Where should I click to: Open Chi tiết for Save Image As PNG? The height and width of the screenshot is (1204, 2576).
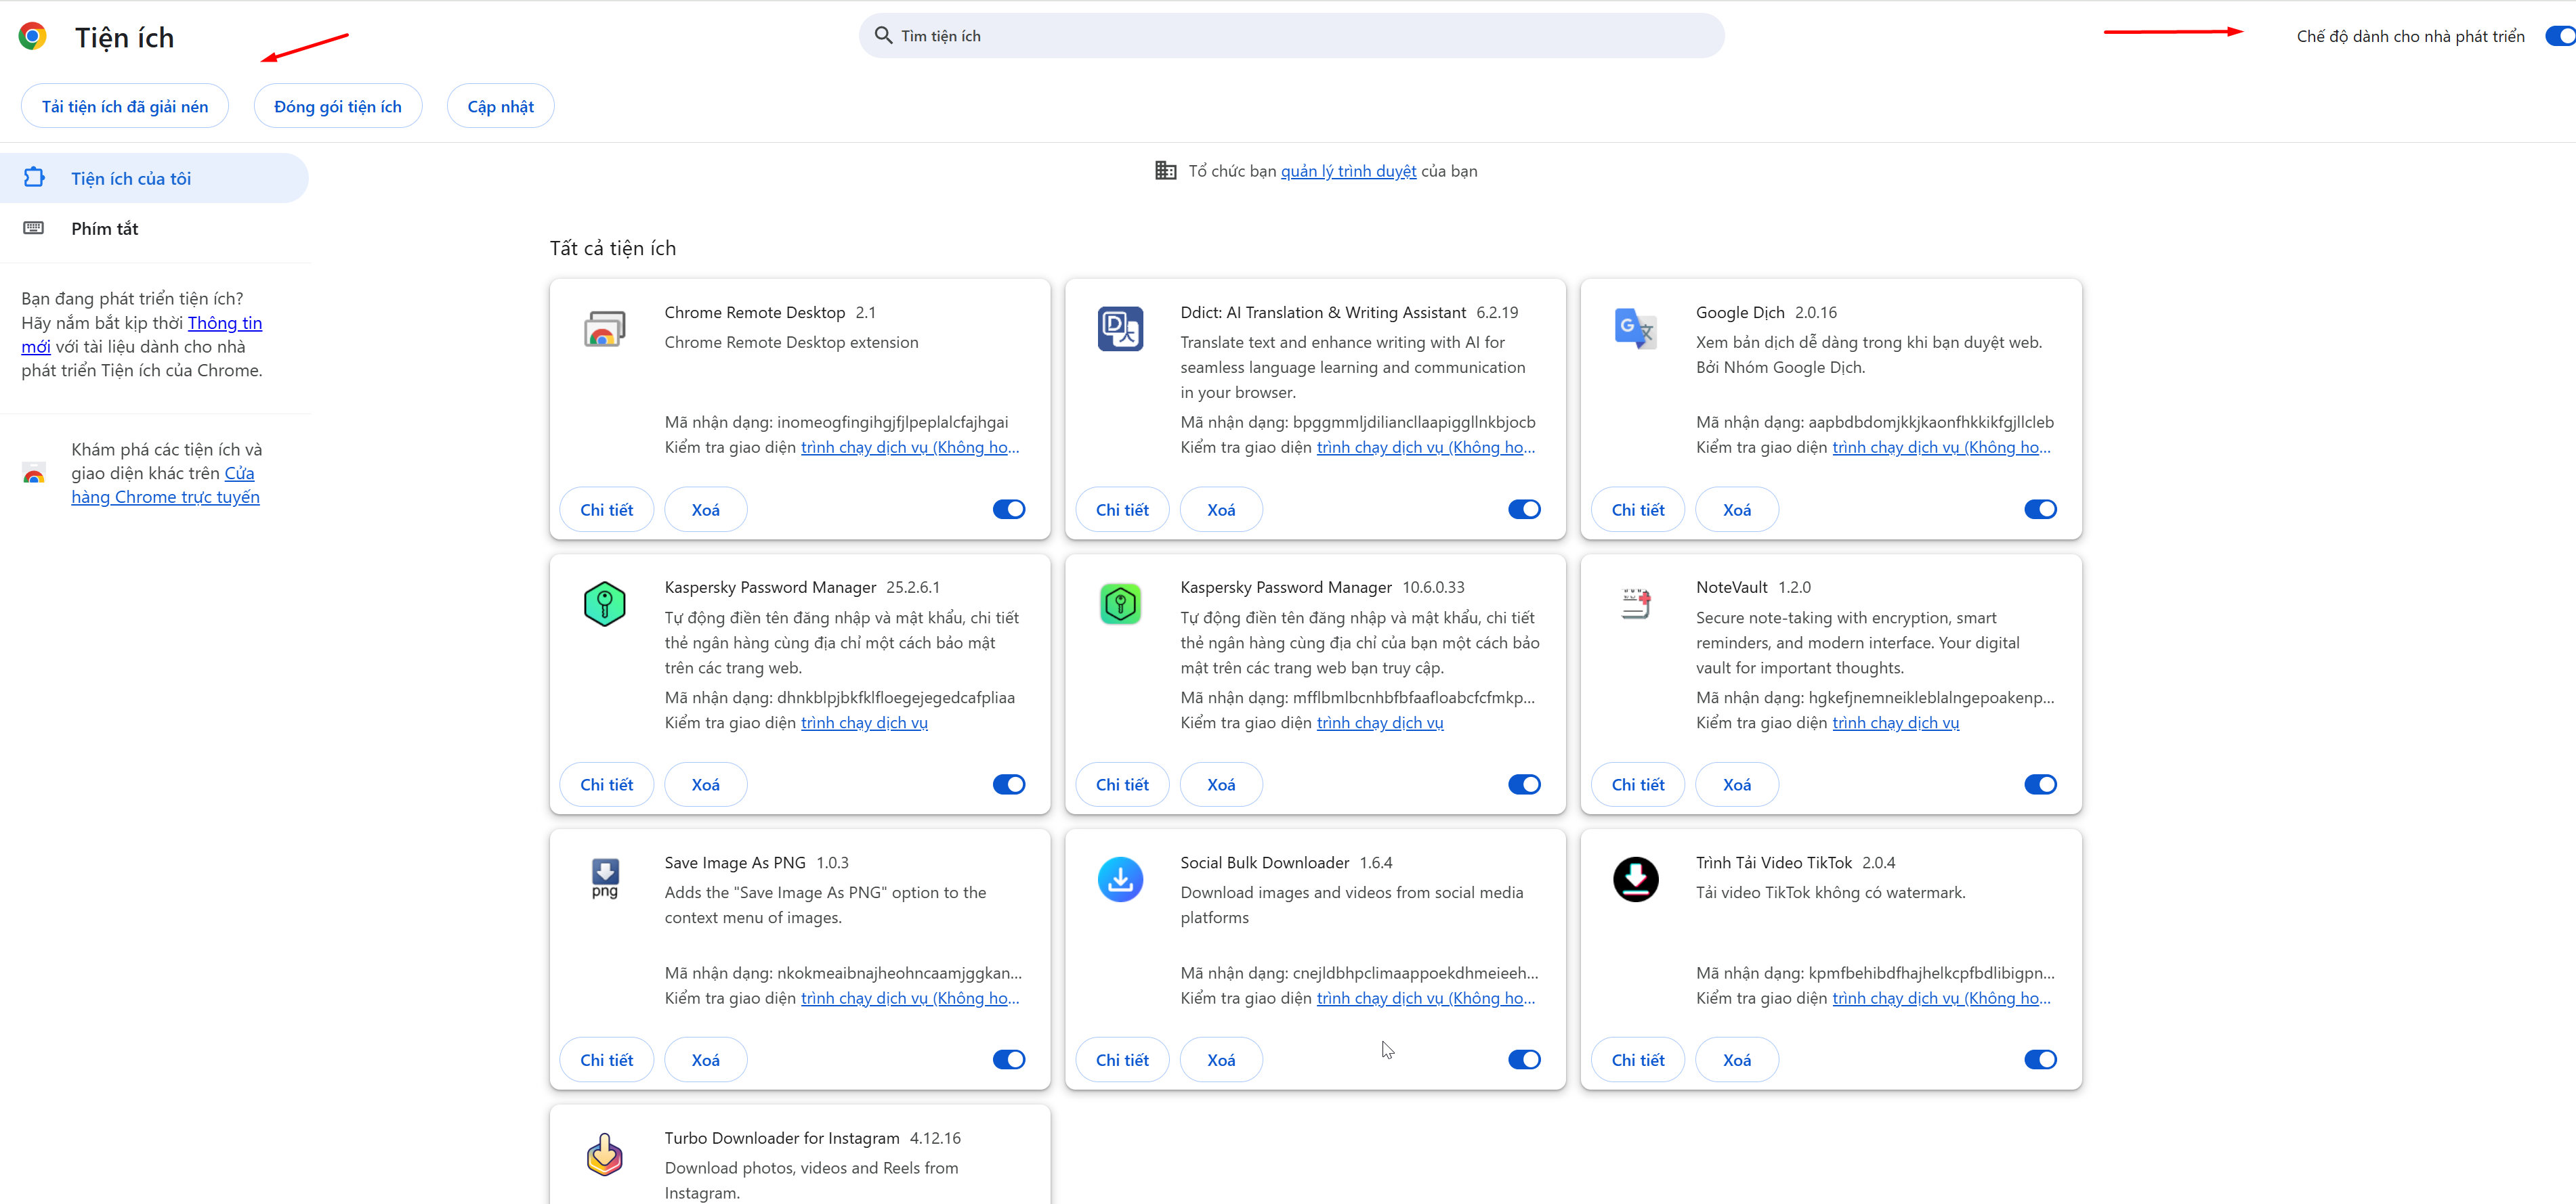(606, 1059)
